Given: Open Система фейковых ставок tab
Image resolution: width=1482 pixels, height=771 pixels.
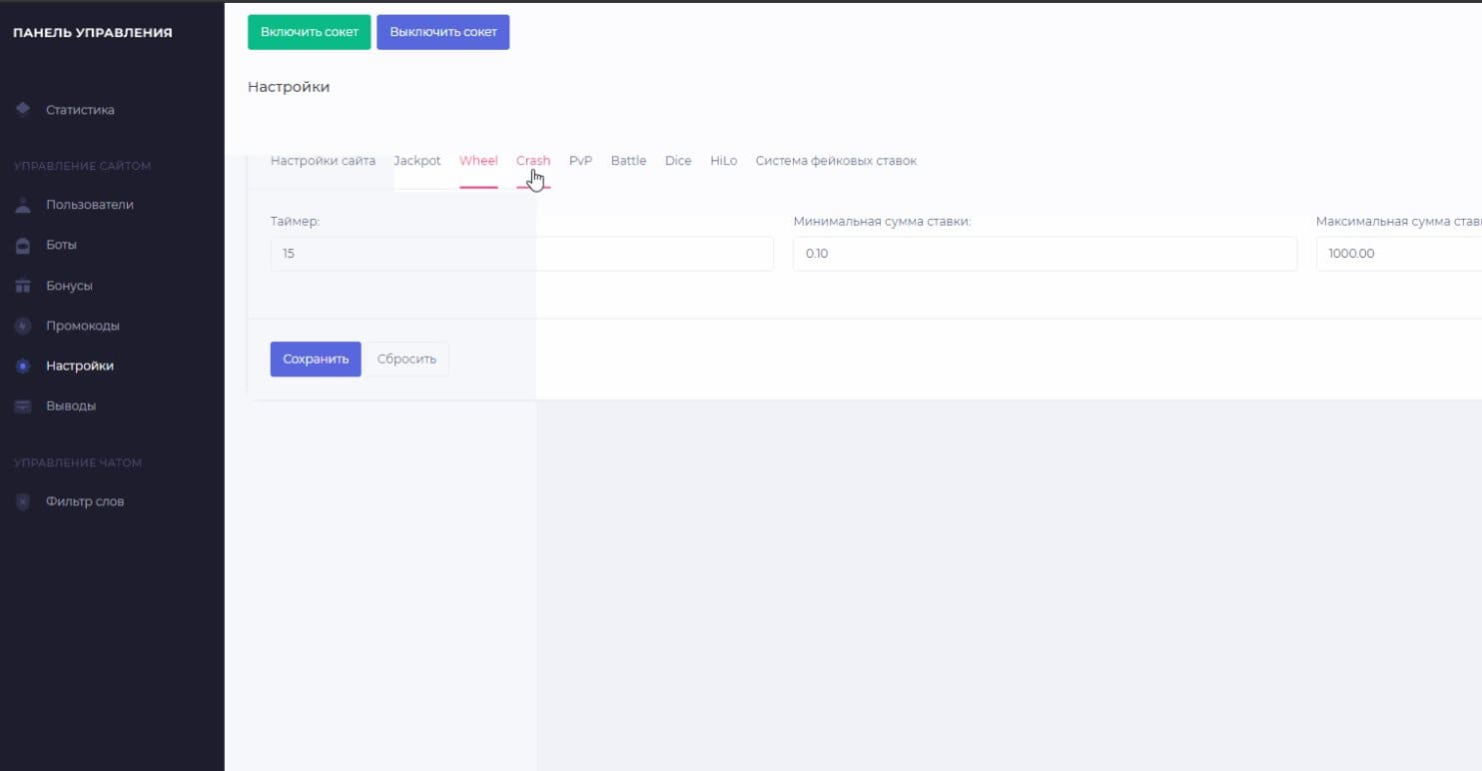Looking at the screenshot, I should point(836,161).
